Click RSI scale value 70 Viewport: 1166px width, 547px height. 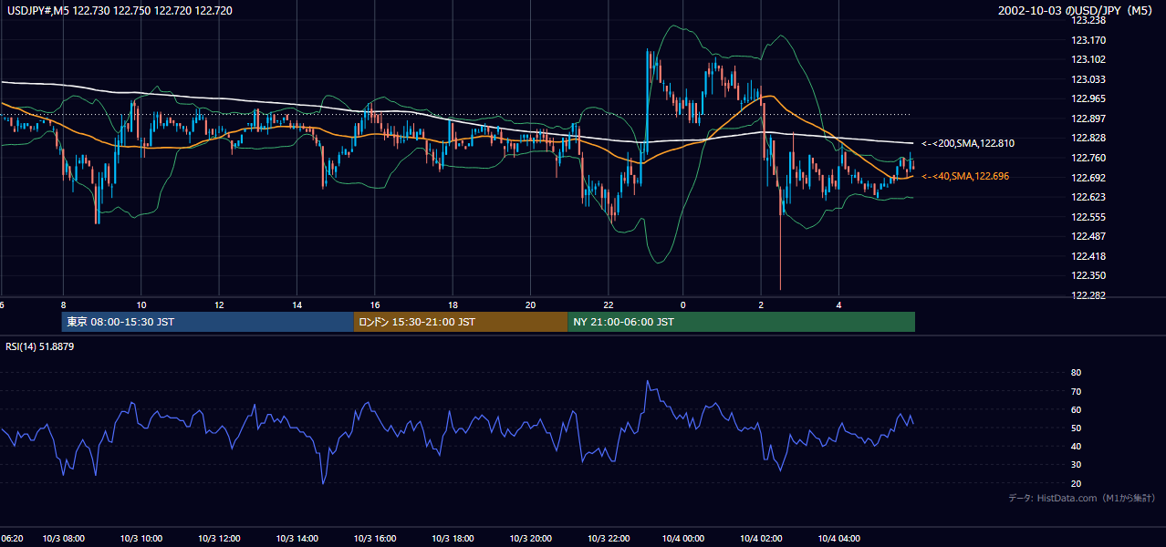coord(1077,391)
